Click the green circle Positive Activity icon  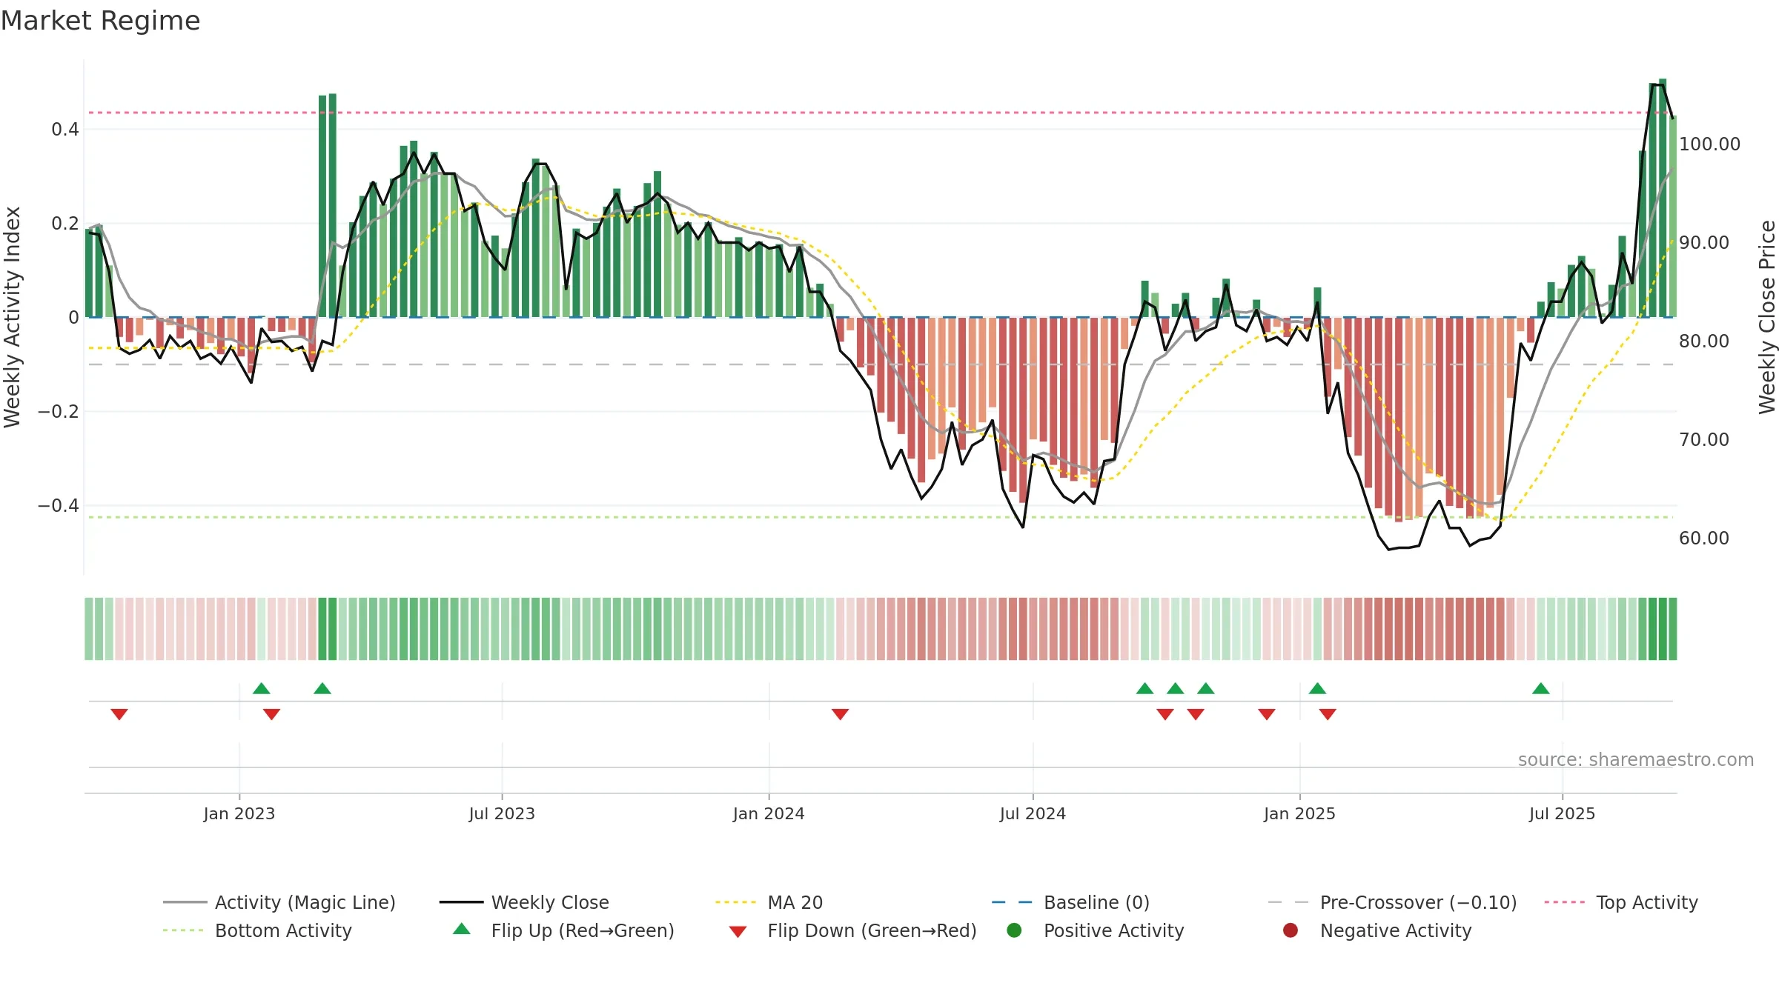1014,930
